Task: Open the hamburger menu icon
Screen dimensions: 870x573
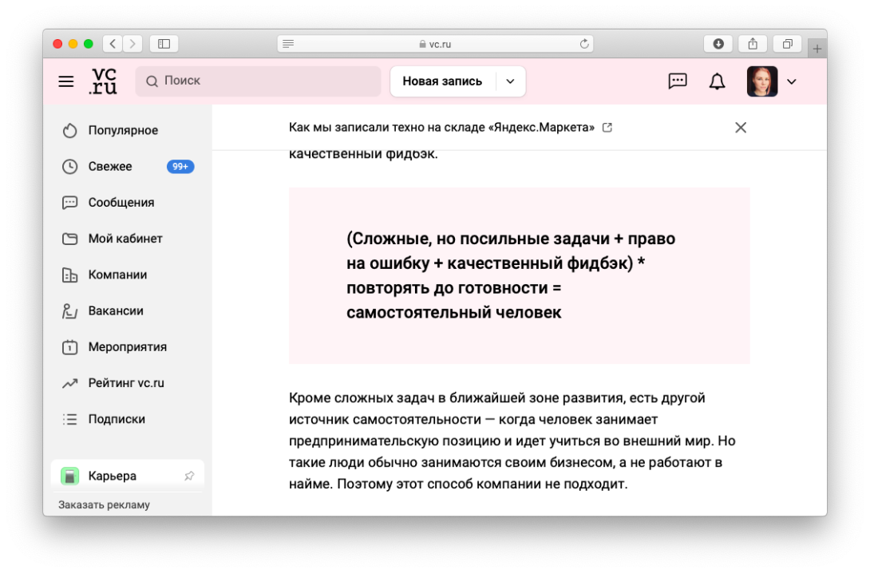Action: (66, 81)
